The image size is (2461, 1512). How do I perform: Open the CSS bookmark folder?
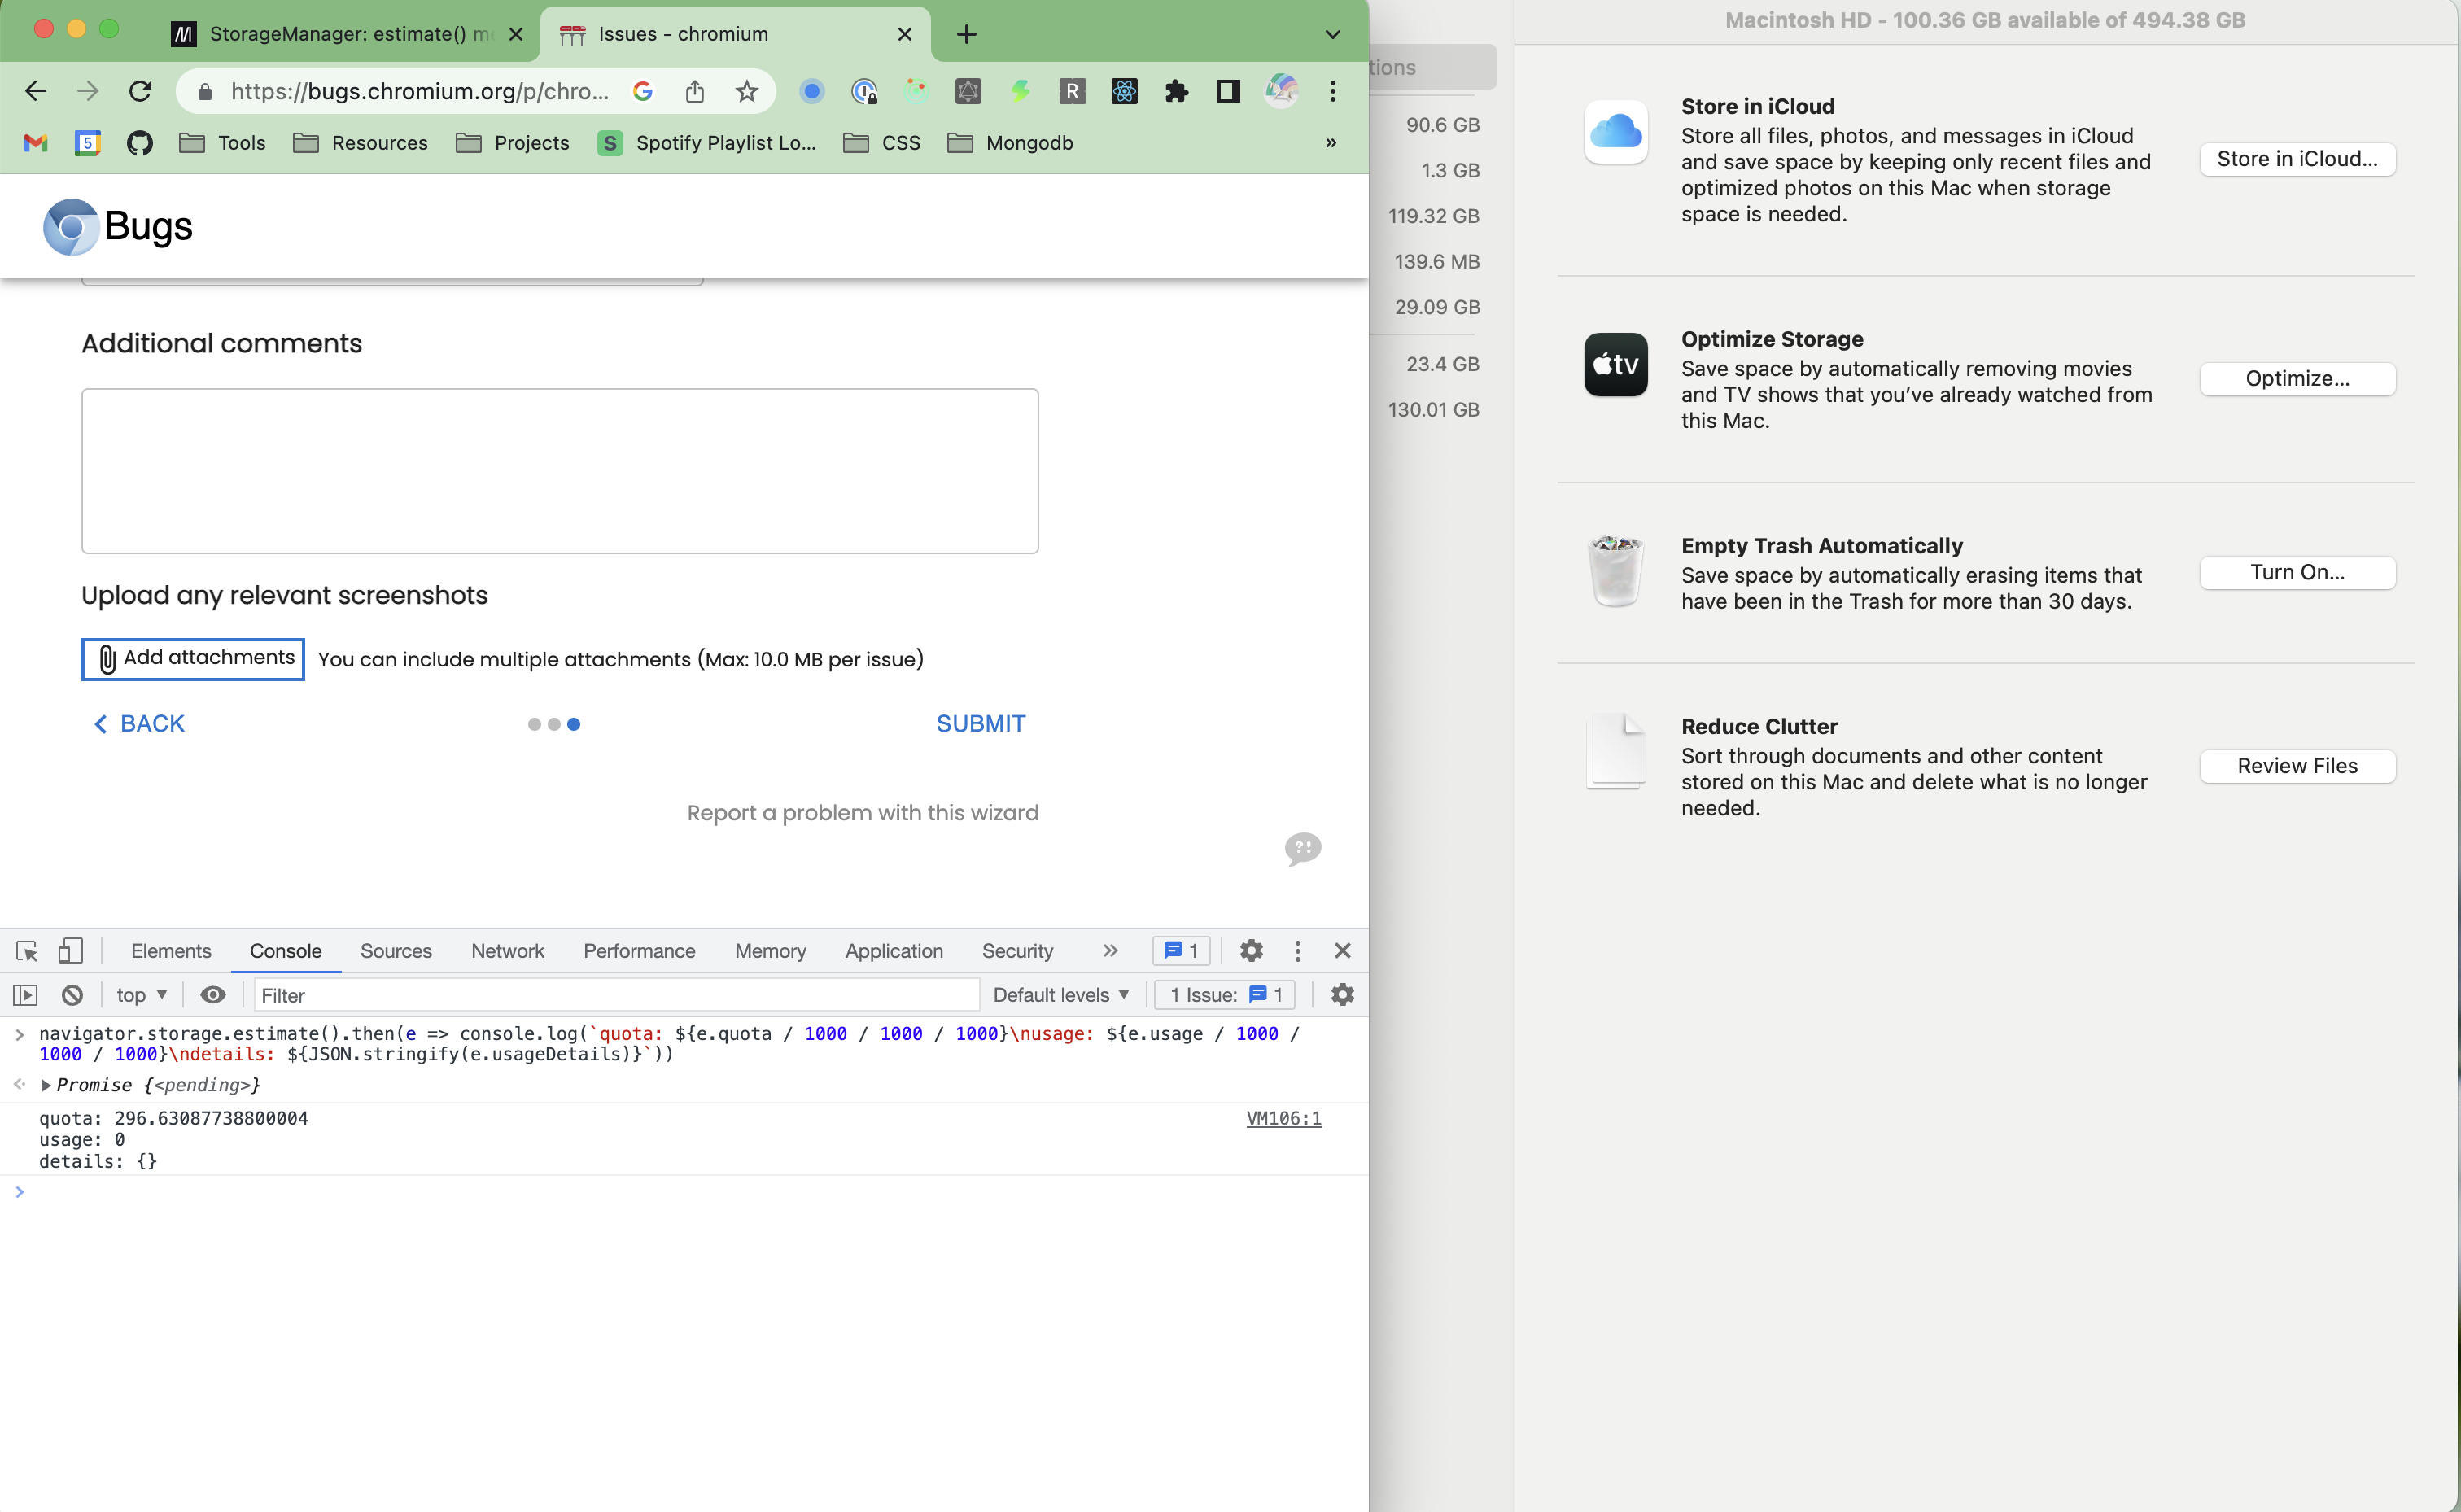(x=882, y=143)
